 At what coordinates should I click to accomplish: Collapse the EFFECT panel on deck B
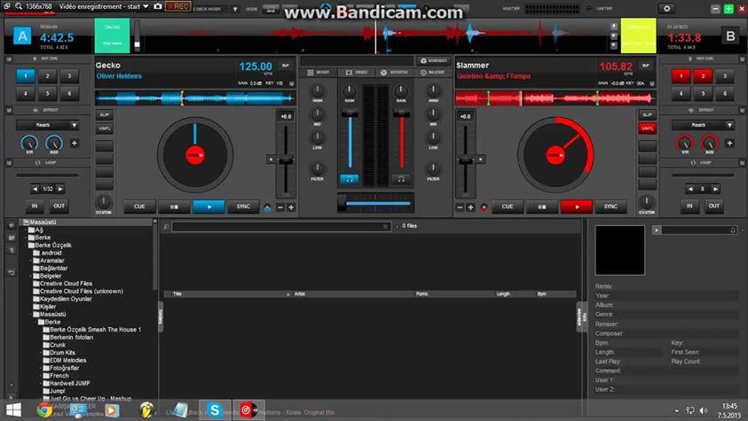pyautogui.click(x=742, y=110)
